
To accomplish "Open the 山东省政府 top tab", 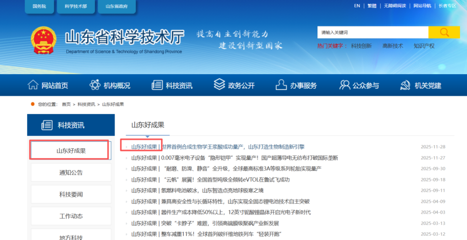I will [120, 6].
